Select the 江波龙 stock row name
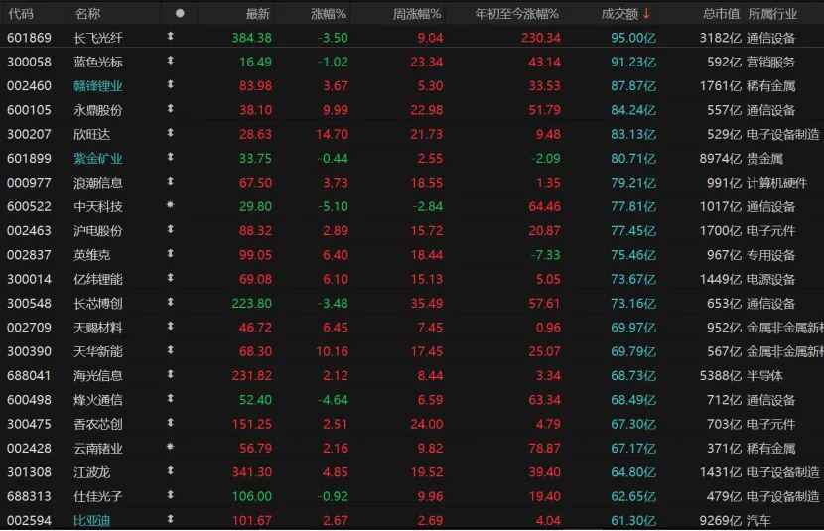 point(92,471)
